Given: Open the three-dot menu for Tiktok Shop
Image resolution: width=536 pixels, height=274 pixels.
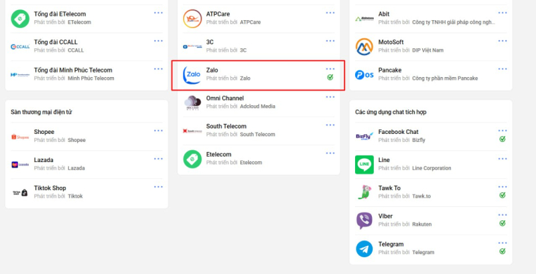Looking at the screenshot, I should point(158,187).
